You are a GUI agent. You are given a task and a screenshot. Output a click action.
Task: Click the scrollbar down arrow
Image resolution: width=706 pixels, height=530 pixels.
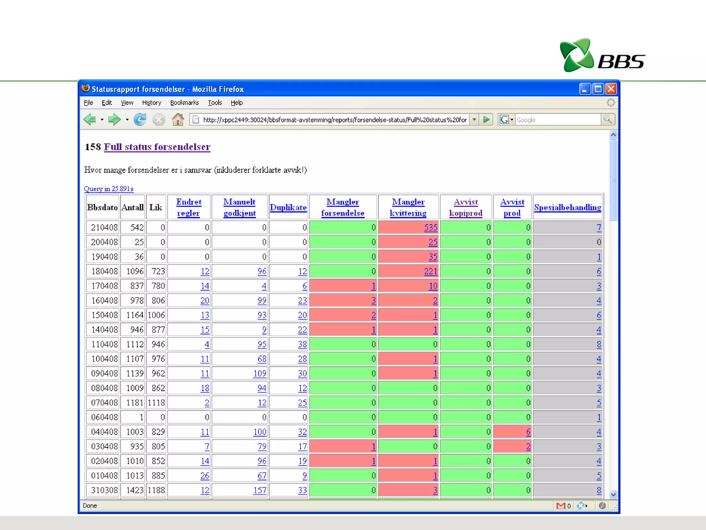[613, 494]
